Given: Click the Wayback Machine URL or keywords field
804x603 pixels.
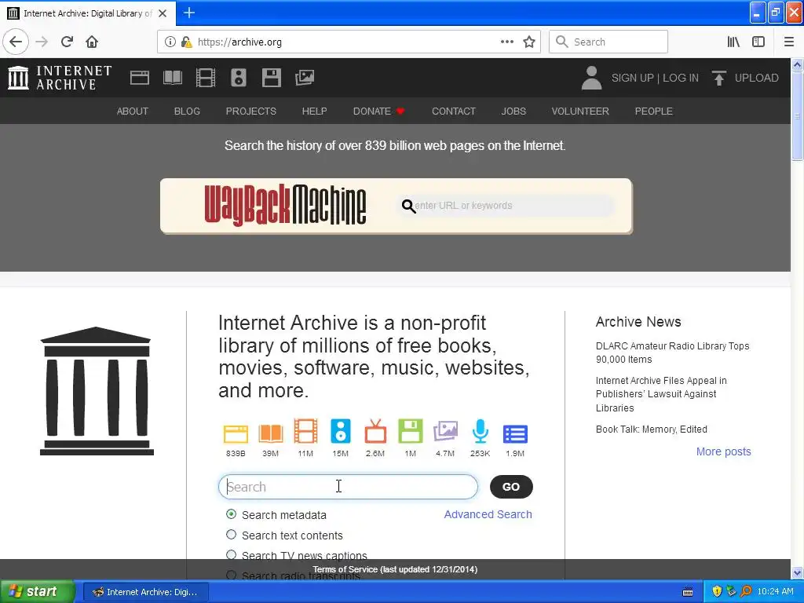Looking at the screenshot, I should [x=506, y=206].
